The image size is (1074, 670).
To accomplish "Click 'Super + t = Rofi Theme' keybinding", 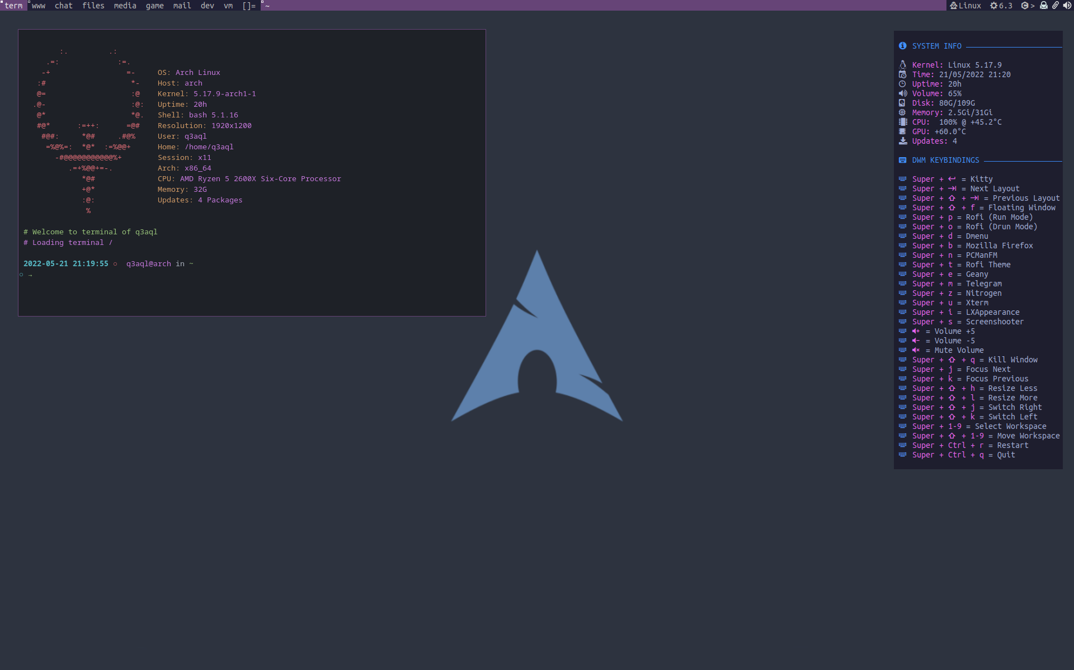I will [x=962, y=265].
